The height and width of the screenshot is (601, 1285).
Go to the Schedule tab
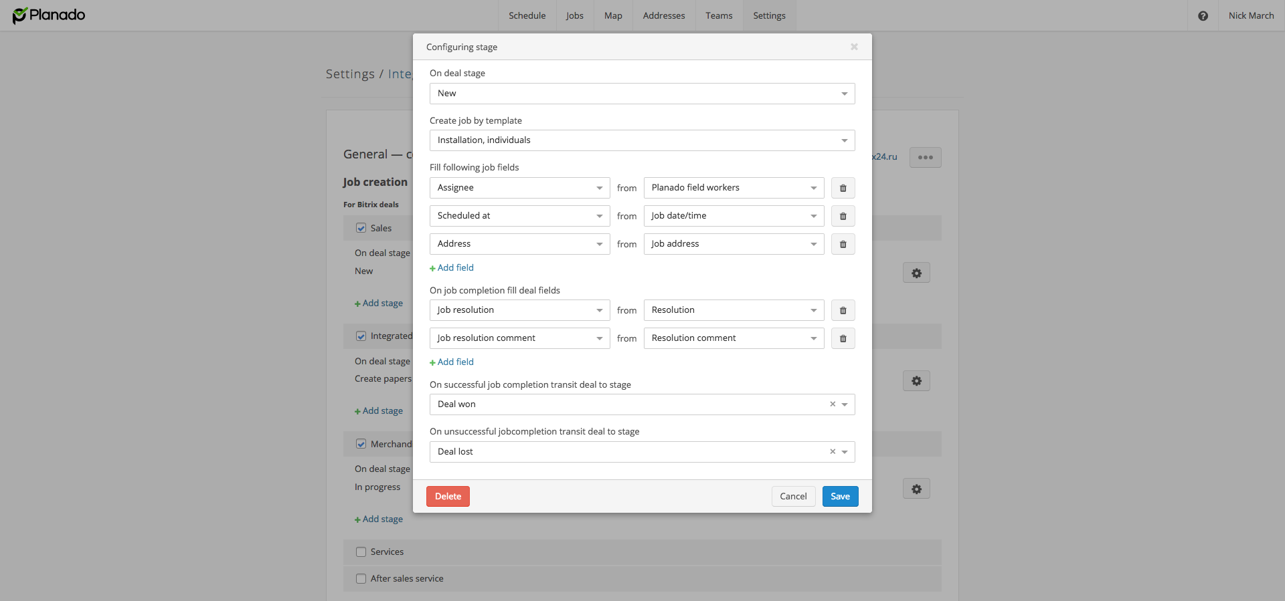click(x=527, y=15)
